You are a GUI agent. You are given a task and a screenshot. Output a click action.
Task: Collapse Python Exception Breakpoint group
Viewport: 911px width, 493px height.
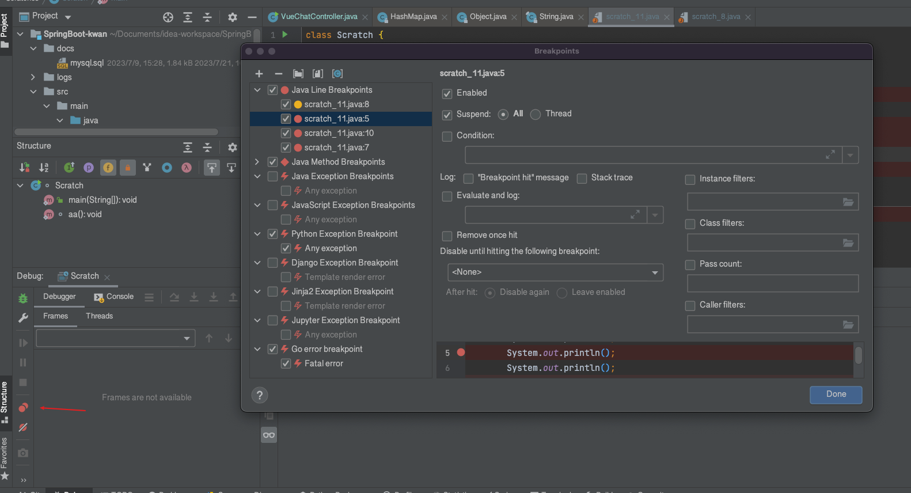pyautogui.click(x=257, y=234)
